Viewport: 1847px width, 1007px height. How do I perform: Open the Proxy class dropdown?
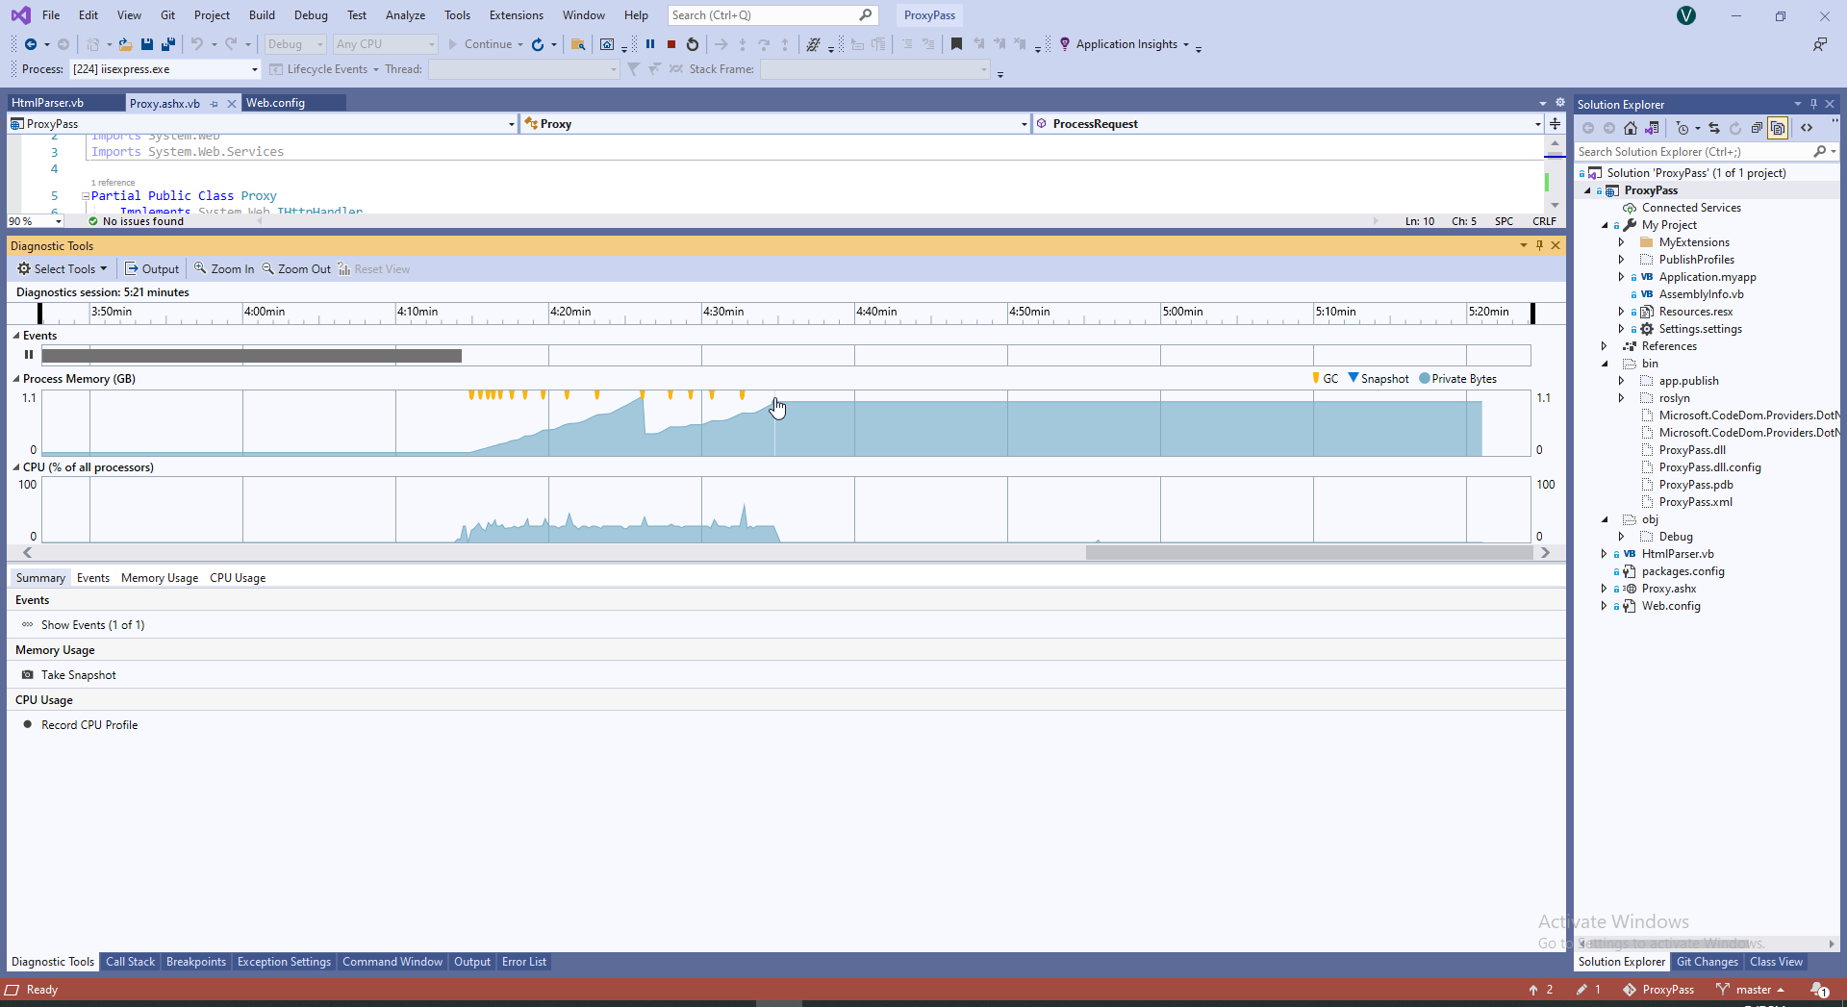click(1024, 124)
